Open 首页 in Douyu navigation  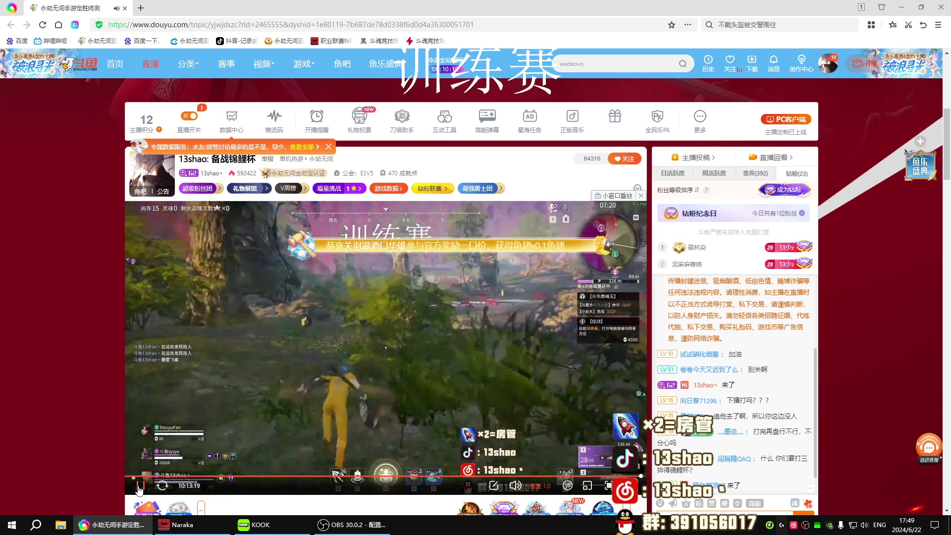115,64
